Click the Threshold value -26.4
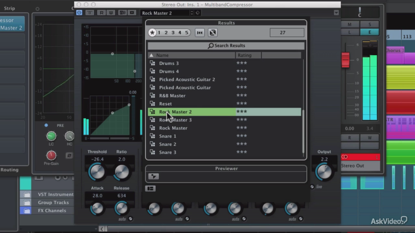 click(x=97, y=159)
